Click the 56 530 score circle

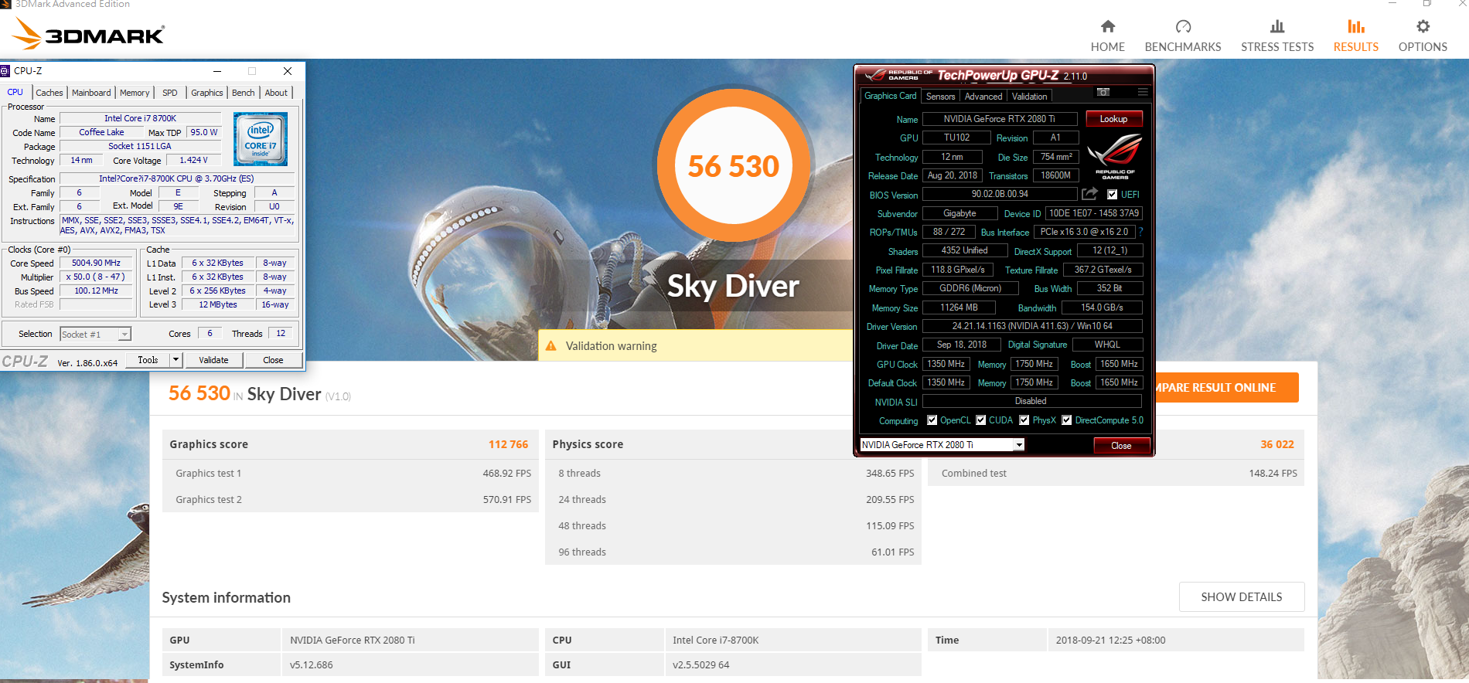[x=733, y=166]
